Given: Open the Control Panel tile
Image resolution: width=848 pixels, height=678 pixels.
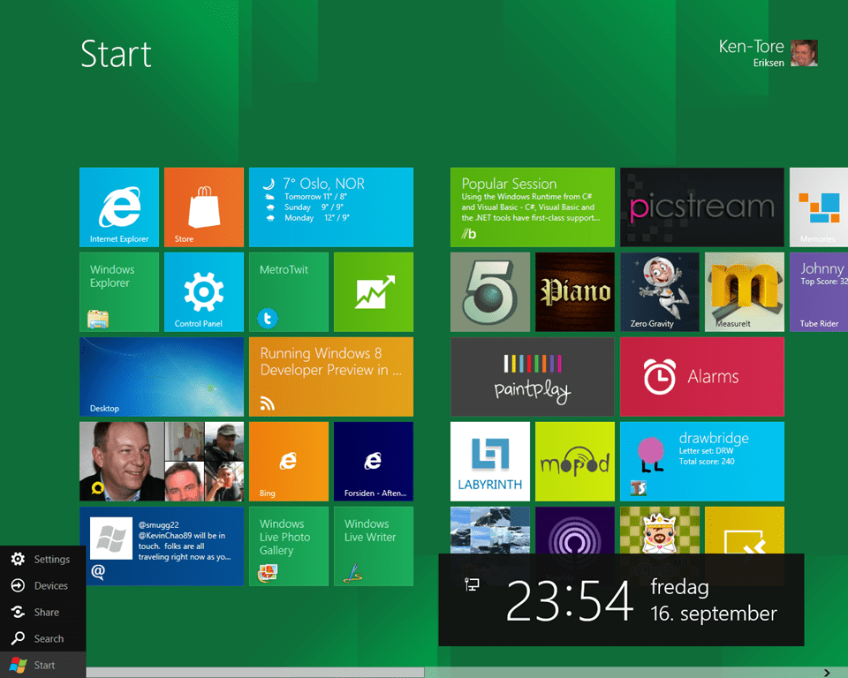Looking at the screenshot, I should tap(204, 292).
